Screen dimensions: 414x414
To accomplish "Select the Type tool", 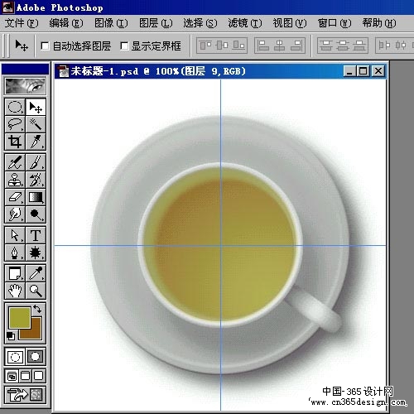I will click(36, 235).
